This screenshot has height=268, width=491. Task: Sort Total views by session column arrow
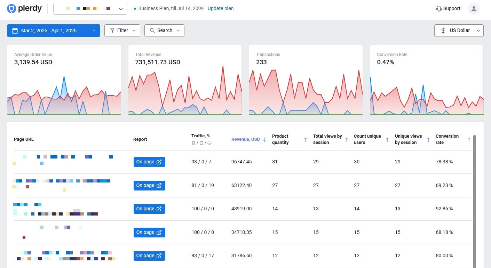pyautogui.click(x=347, y=139)
